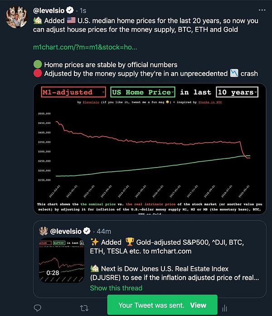The image size is (272, 316).
Task: Click the 44m timestamp on quoted tweet
Action: [x=104, y=231]
